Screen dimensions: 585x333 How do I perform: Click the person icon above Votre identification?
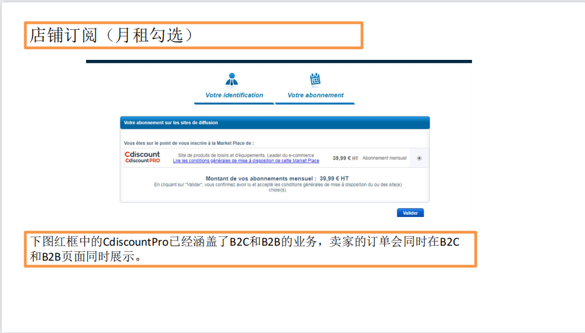pyautogui.click(x=232, y=79)
